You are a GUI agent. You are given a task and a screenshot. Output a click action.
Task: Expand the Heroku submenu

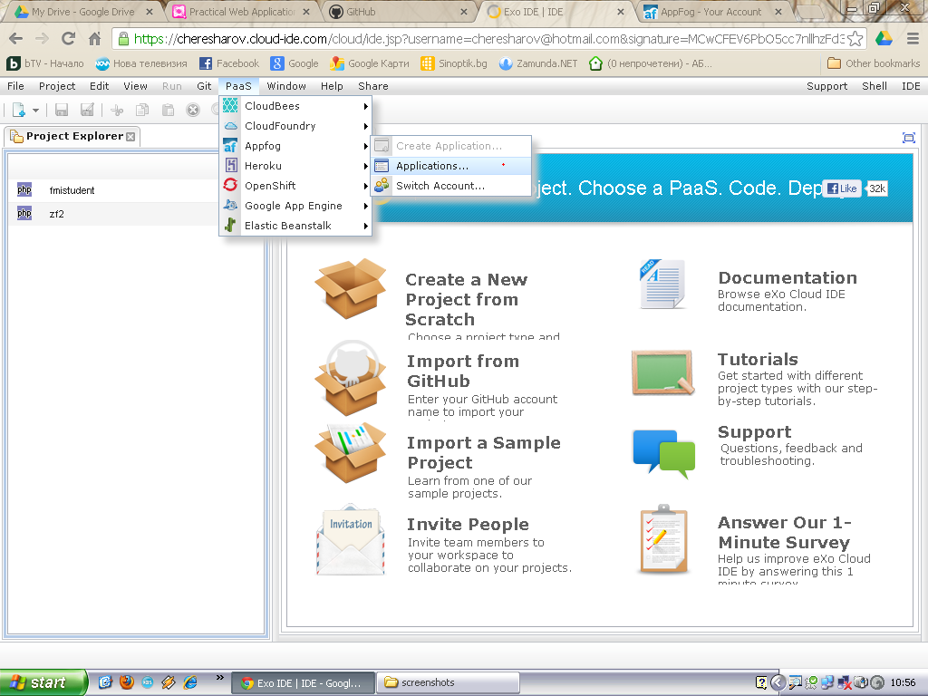[296, 167]
